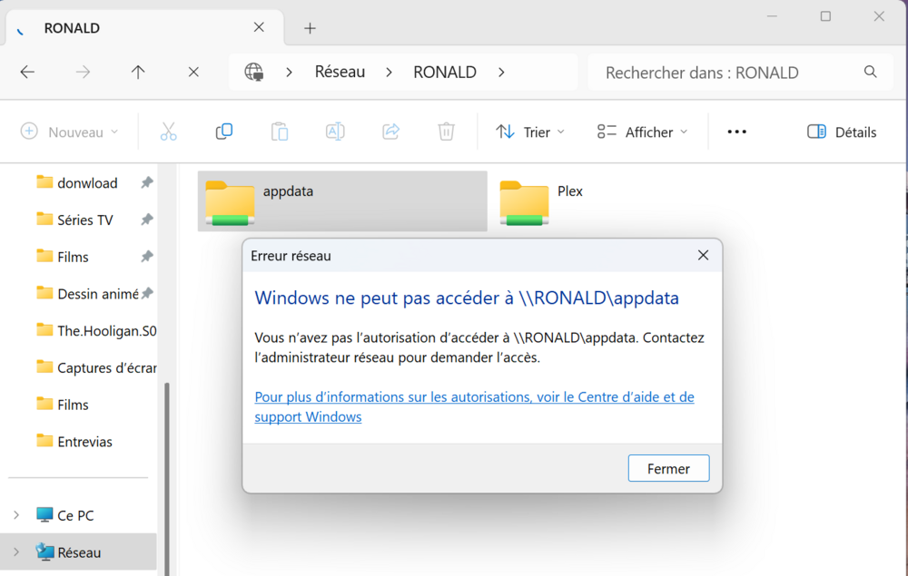Click the search magnifier icon

871,72
